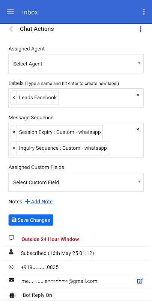Click the WhatsApp phone number icon

pyautogui.click(x=11, y=267)
